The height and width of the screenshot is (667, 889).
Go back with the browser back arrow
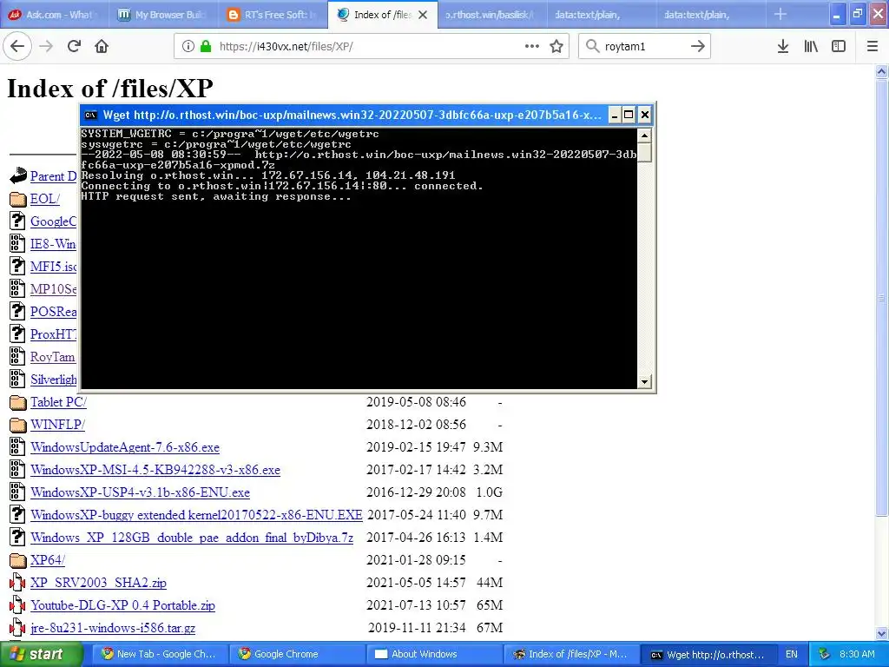[17, 46]
